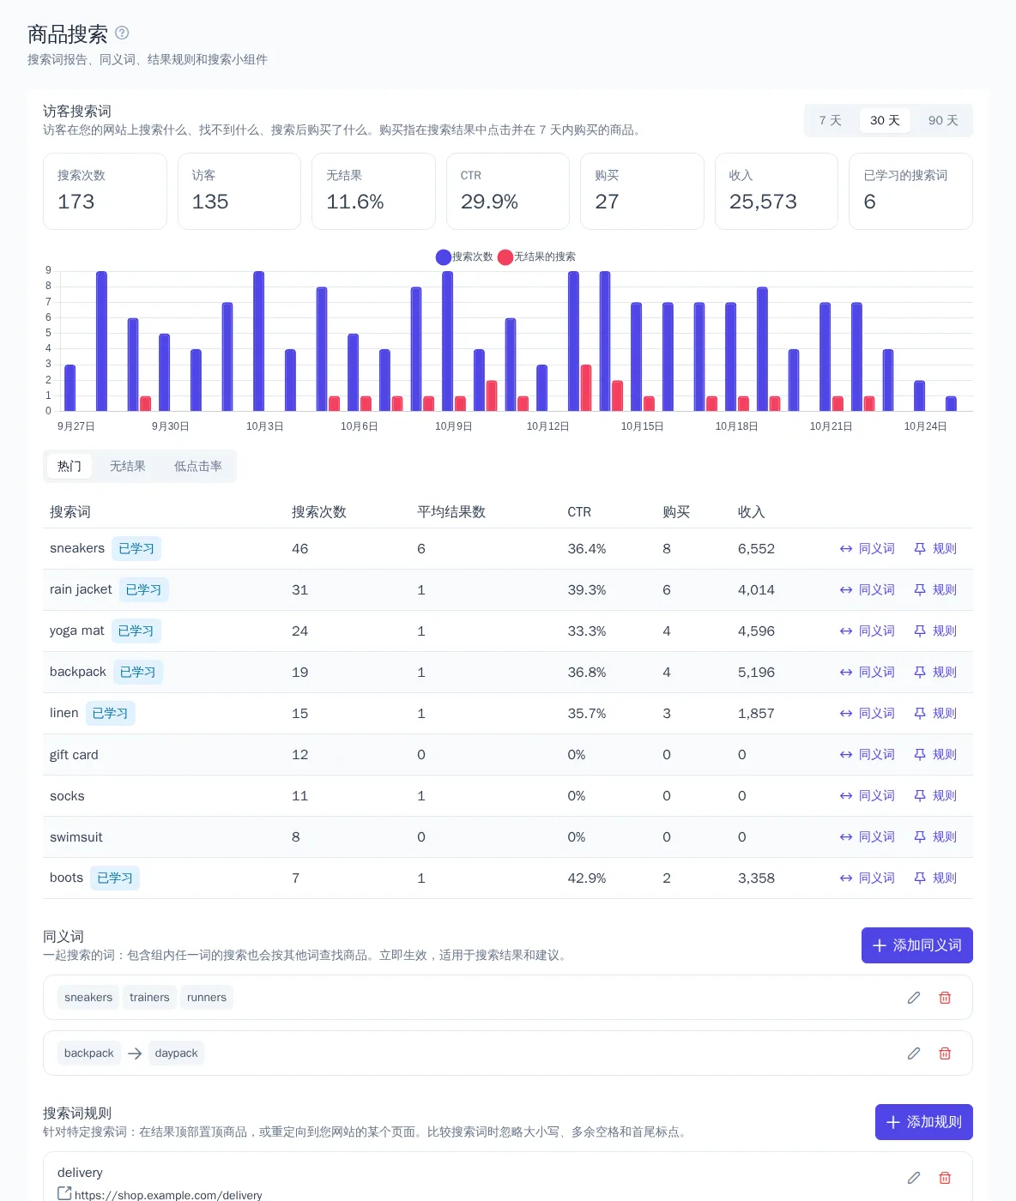
Task: Click the help icon beside 商品搜索 title
Action: [122, 33]
